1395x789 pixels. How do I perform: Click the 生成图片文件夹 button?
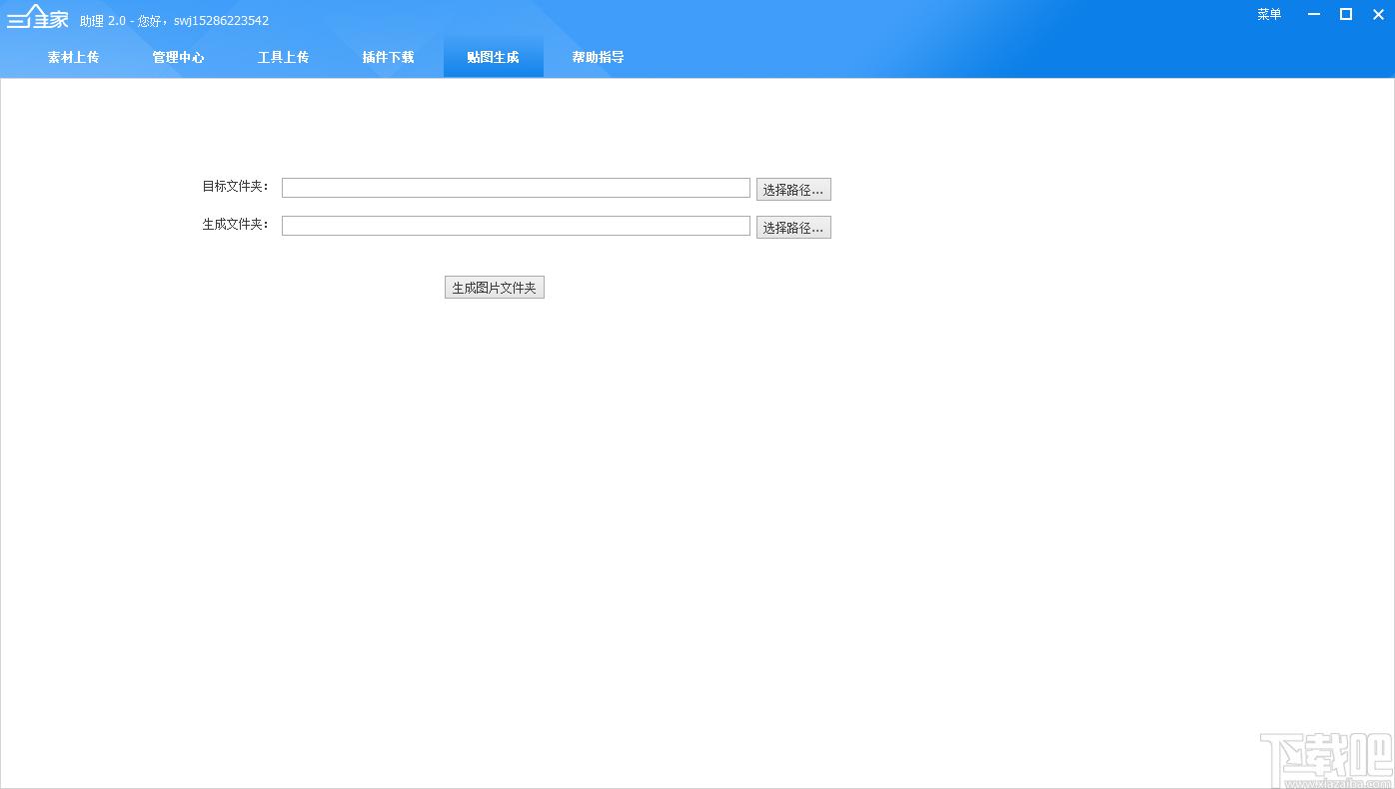point(495,288)
